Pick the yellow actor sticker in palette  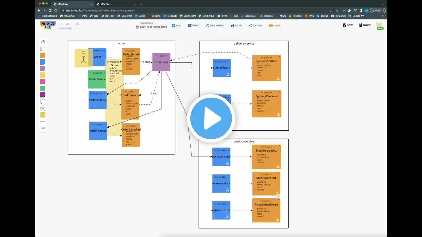[x=43, y=115]
